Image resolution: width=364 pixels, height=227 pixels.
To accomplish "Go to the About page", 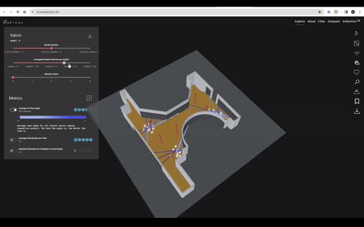I will click(x=311, y=21).
